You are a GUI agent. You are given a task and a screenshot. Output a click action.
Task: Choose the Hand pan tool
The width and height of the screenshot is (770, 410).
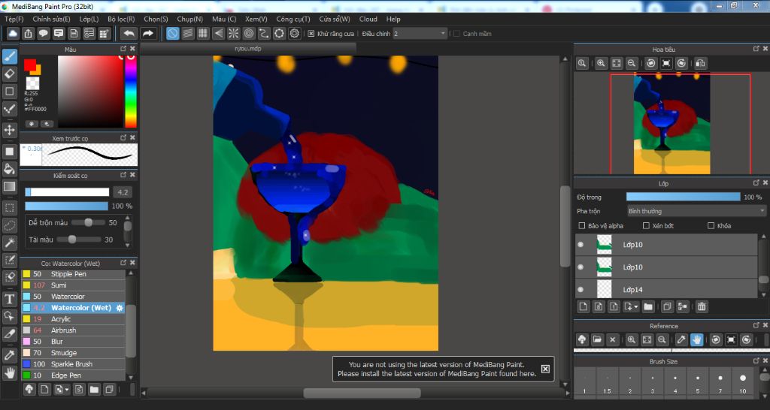[10, 372]
